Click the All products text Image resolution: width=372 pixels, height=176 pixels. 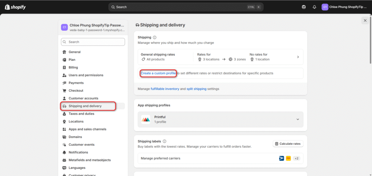tap(155, 59)
